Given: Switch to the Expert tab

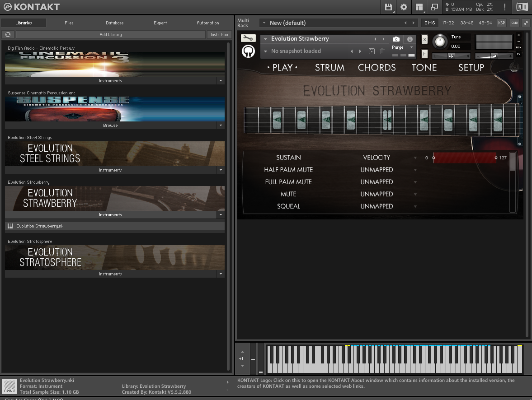Looking at the screenshot, I should click(160, 23).
